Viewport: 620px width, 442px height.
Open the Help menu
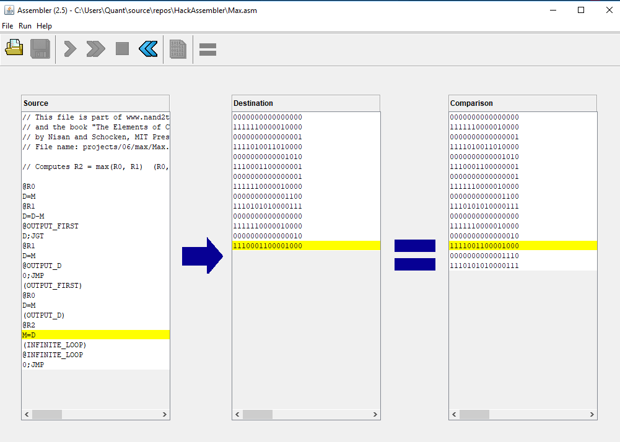44,26
